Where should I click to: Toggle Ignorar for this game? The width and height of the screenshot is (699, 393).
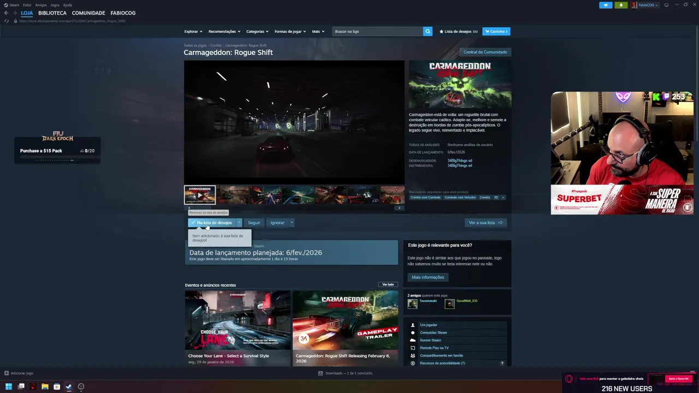[x=277, y=223]
